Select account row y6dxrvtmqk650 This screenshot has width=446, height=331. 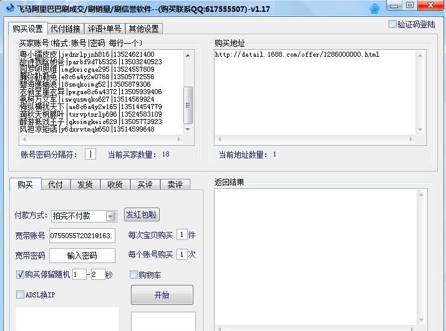click(x=87, y=129)
